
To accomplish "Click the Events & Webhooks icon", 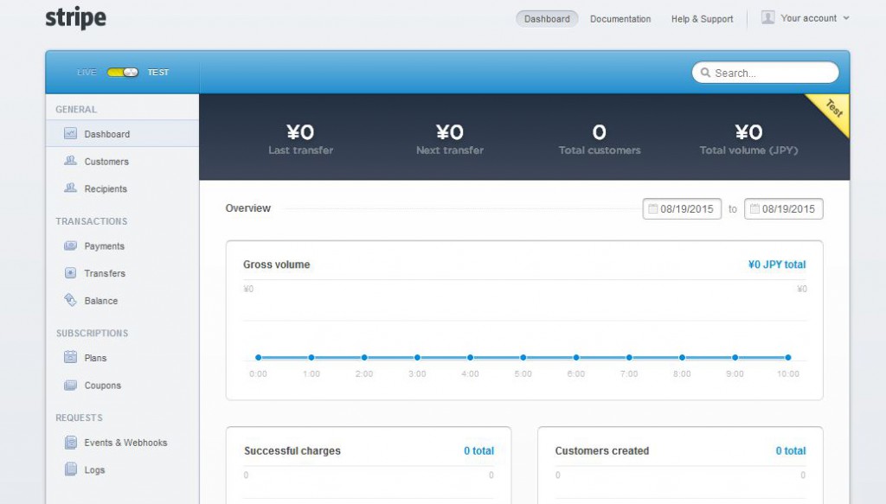I will (x=71, y=443).
